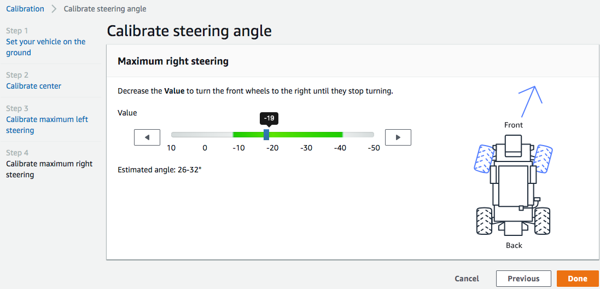Viewport: 600px width, 289px height.
Task: Click the rear right wheel of vehicle
Action: coord(542,220)
